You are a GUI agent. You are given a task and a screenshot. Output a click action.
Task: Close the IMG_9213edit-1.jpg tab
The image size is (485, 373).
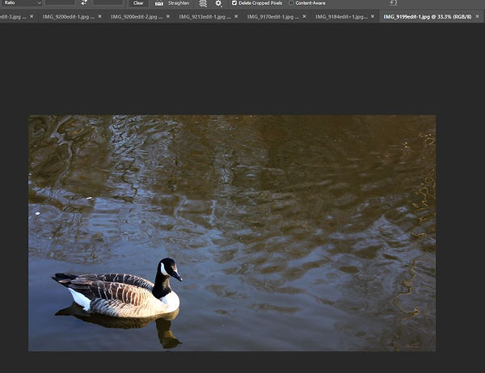click(x=236, y=16)
